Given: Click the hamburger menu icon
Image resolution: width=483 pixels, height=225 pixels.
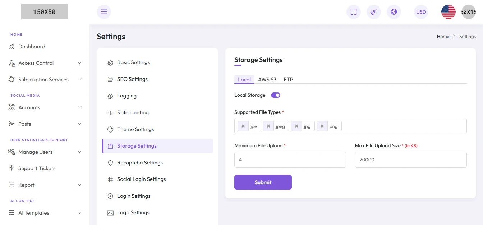Looking at the screenshot, I should point(104,12).
